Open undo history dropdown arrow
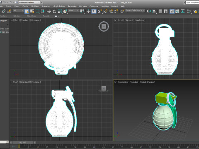Screen dimensions: 199x149 [7, 2]
